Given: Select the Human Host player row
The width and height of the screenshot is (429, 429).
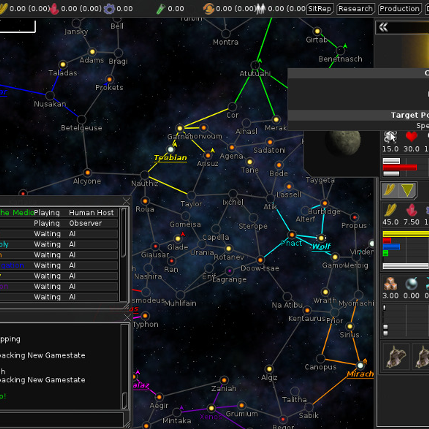Looking at the screenshot, I should 59,213.
